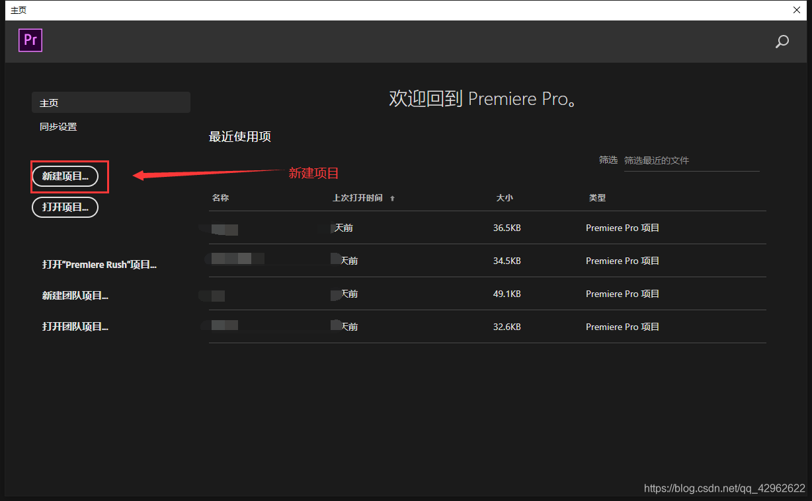This screenshot has height=501, width=812.
Task: Click the 最近使用项 heading
Action: (240, 137)
